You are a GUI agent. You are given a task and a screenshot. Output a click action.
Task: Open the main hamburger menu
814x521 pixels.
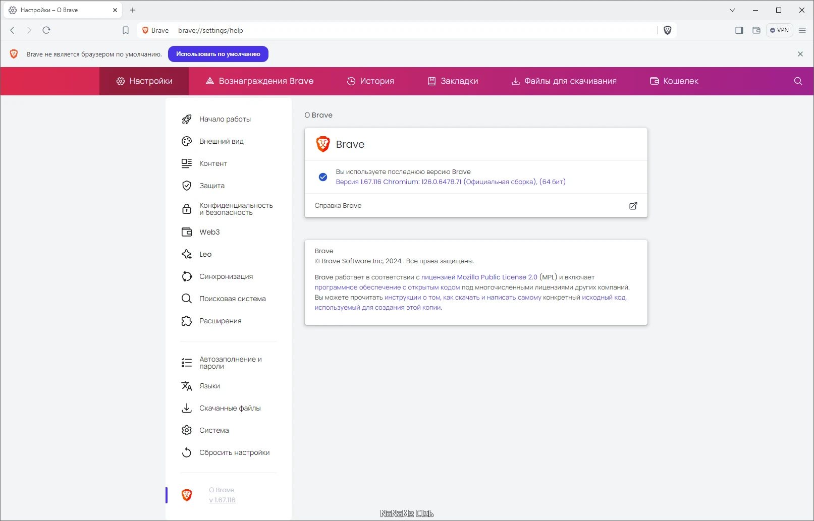[x=802, y=30]
